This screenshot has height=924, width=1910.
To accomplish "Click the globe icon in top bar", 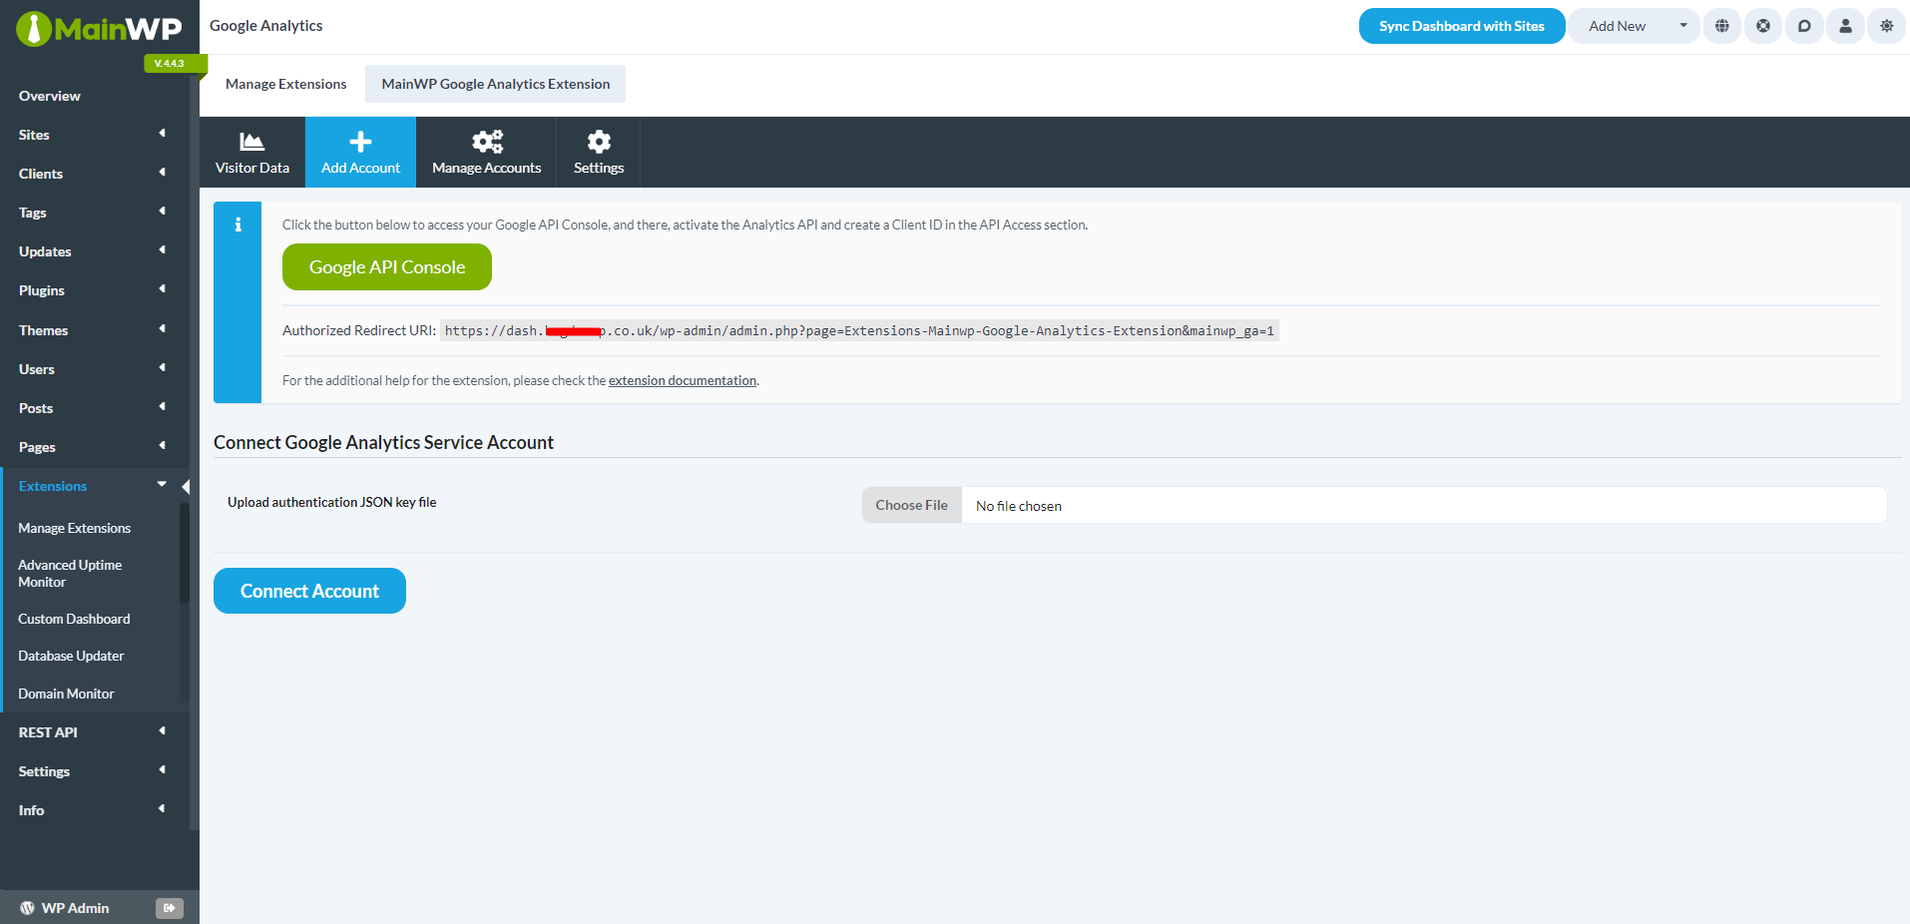I will coord(1722,26).
